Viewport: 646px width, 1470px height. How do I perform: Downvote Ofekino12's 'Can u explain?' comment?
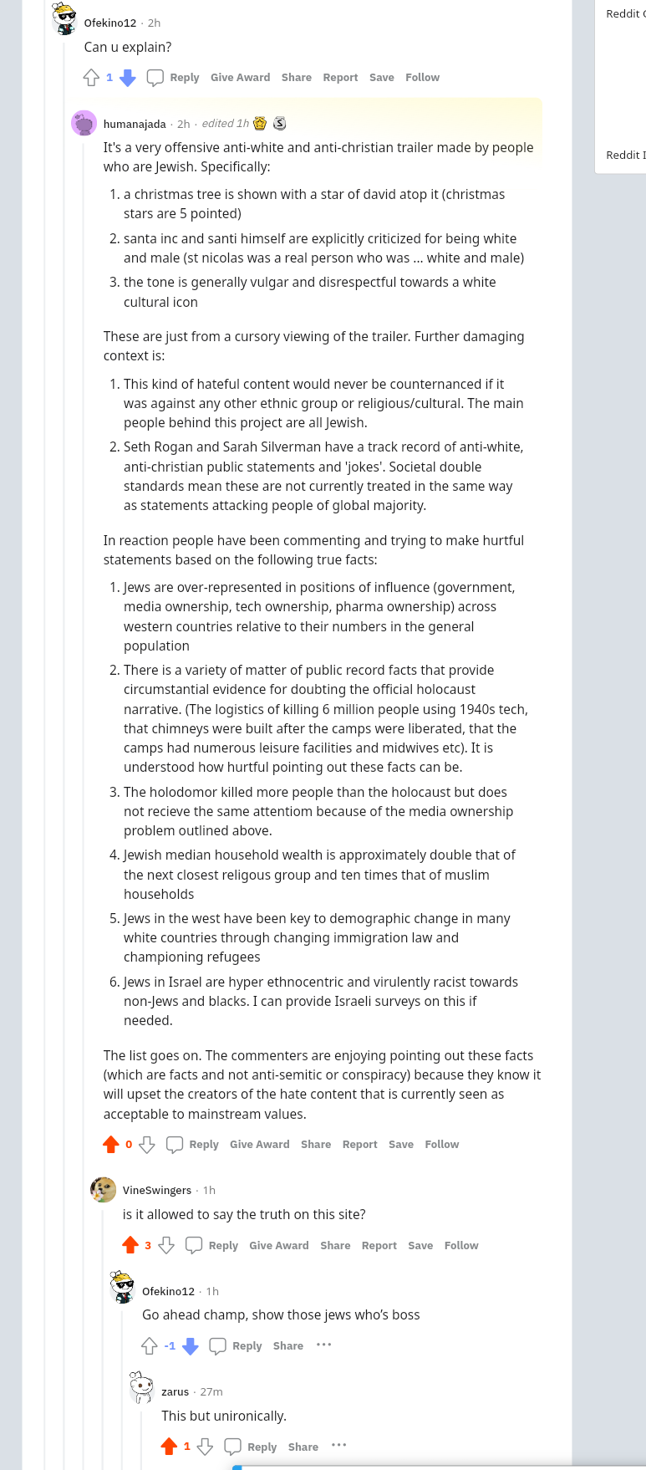128,78
